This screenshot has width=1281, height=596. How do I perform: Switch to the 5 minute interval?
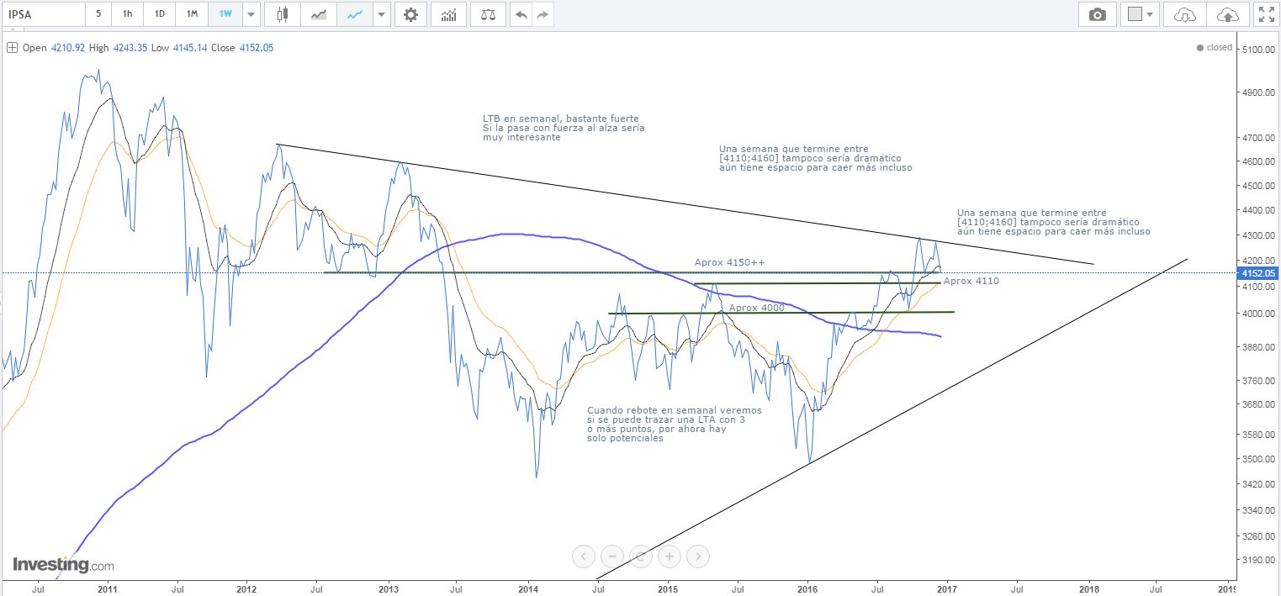98,14
